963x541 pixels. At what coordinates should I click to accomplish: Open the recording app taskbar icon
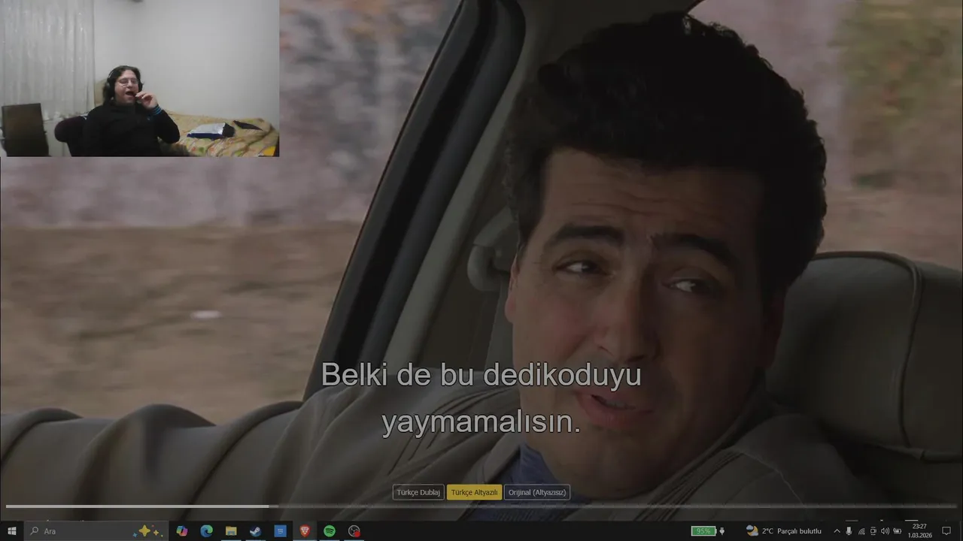(354, 531)
